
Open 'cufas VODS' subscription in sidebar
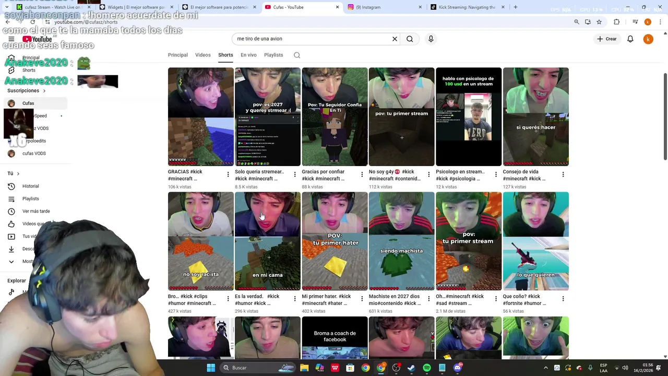click(x=34, y=154)
